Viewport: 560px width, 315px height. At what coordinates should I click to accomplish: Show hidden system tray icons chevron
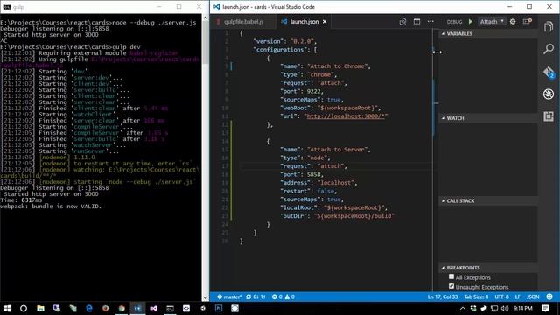[x=463, y=308]
